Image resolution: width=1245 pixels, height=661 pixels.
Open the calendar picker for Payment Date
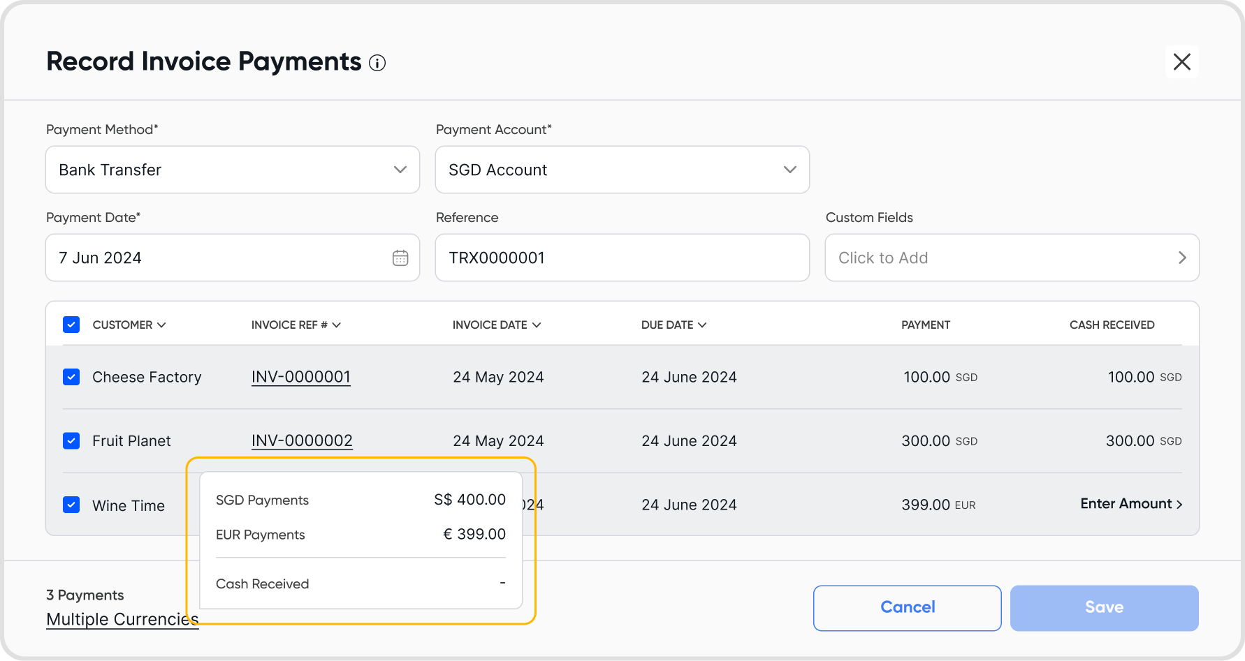400,258
